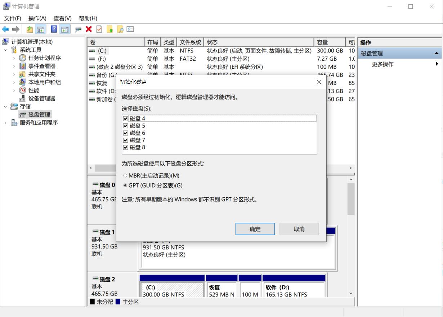The image size is (443, 317).
Task: Click the 取消 button to dismiss initialization
Action: pos(299,229)
